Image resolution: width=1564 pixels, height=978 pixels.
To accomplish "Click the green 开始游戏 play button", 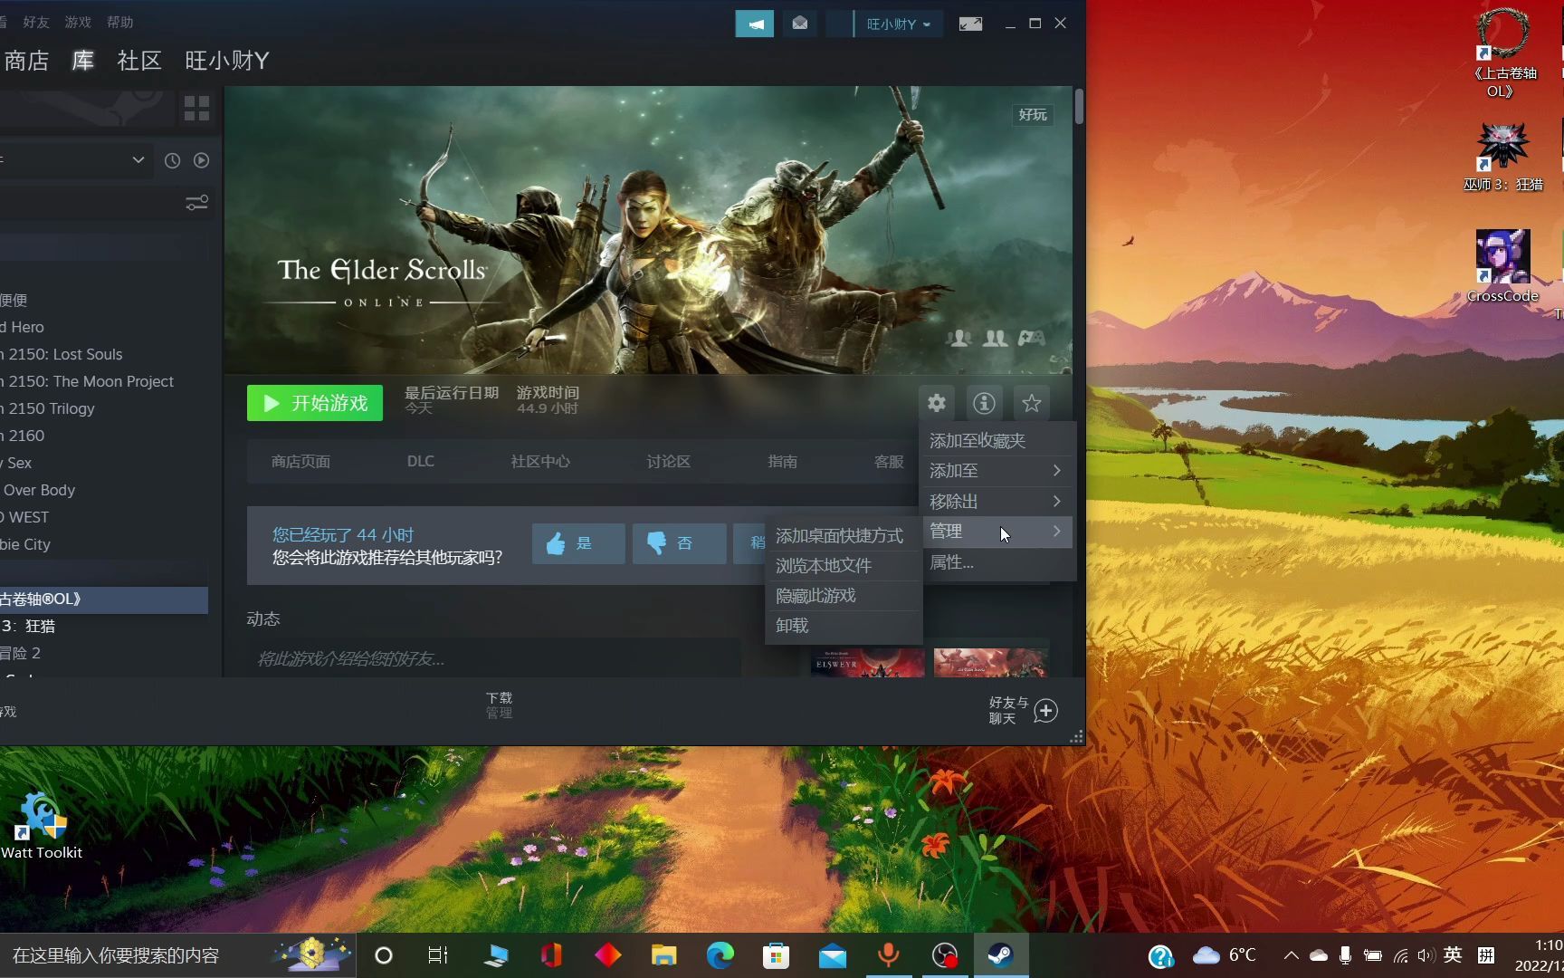I will (315, 403).
